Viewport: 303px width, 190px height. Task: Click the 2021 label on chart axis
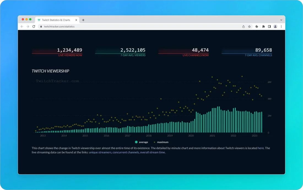212,136
